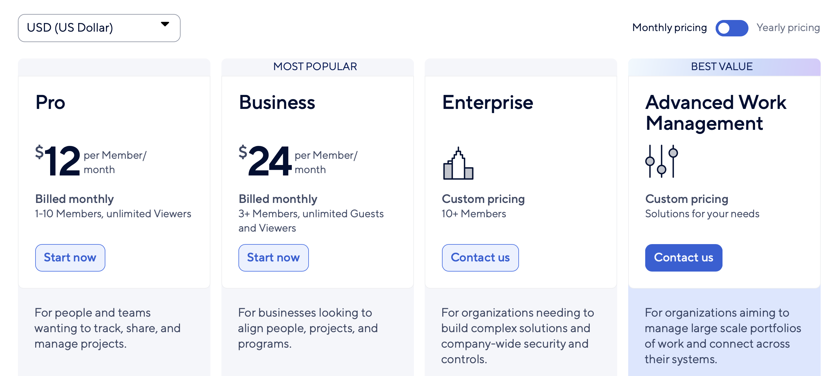
Task: Click the MOST POPULAR banner
Action: coord(315,67)
